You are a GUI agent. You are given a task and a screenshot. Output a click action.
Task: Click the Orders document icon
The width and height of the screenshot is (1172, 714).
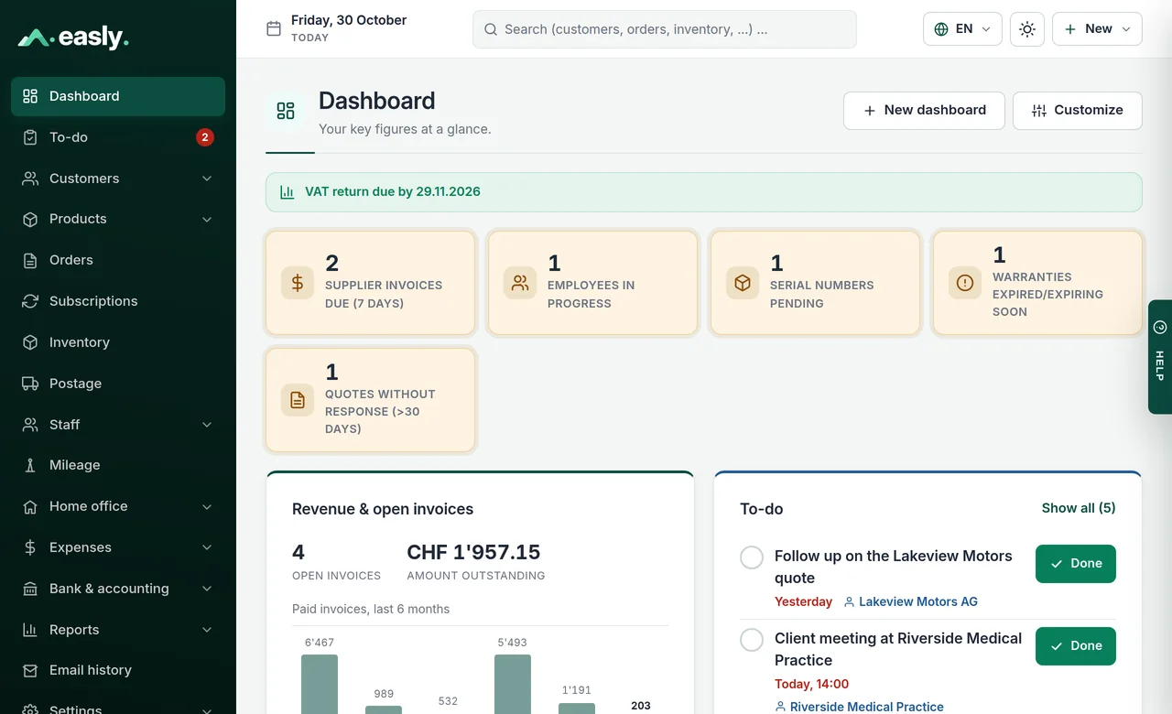pos(30,260)
